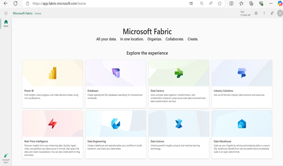Toggle split screen icon

[231, 3]
